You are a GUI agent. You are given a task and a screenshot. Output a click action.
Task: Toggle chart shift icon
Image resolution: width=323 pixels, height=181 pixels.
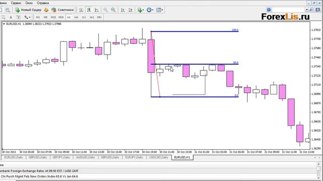pyautogui.click(x=130, y=10)
